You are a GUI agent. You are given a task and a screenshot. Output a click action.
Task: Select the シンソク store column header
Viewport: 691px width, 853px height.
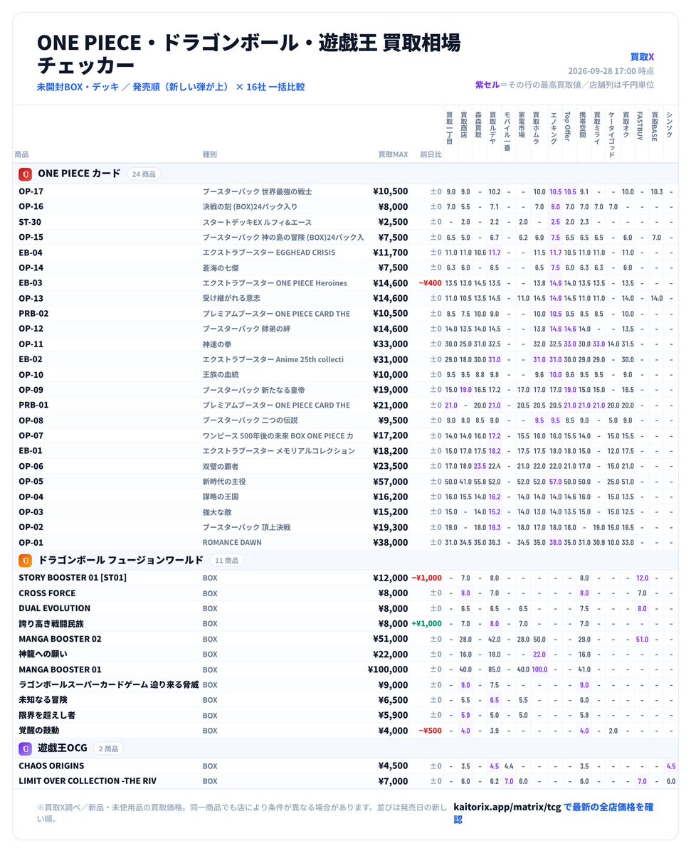669,124
